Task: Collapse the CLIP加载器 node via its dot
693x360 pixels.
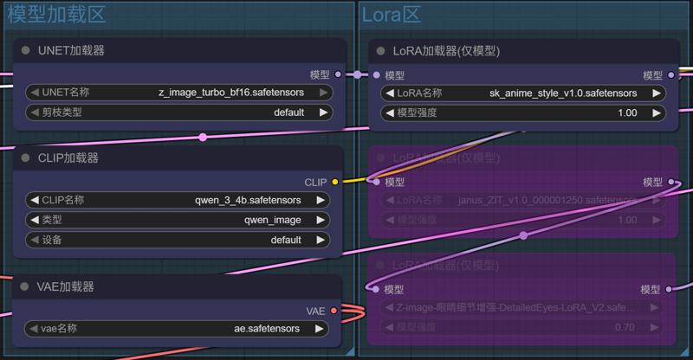Action: point(26,157)
